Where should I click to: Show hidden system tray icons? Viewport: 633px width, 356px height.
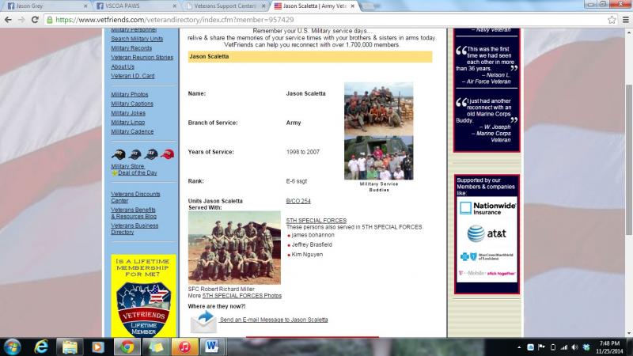520,347
